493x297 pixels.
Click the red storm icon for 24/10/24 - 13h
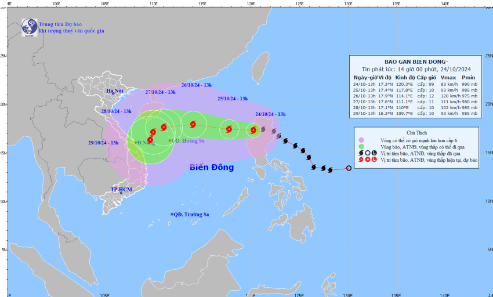coord(253,130)
